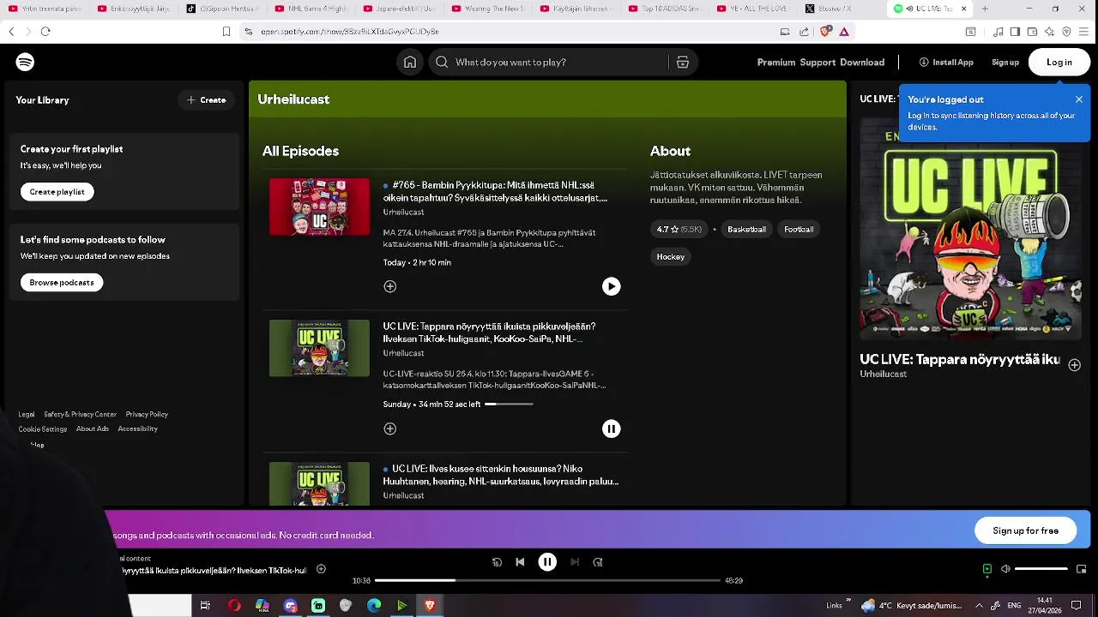
Task: Open episode #765 cover thumbnail
Action: pos(319,207)
